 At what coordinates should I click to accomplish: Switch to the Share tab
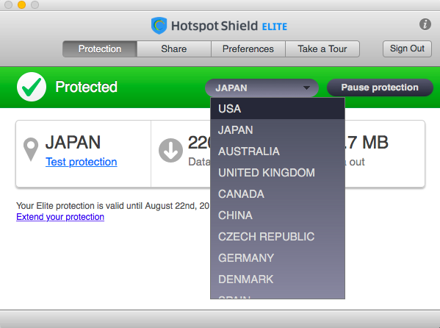coord(174,49)
